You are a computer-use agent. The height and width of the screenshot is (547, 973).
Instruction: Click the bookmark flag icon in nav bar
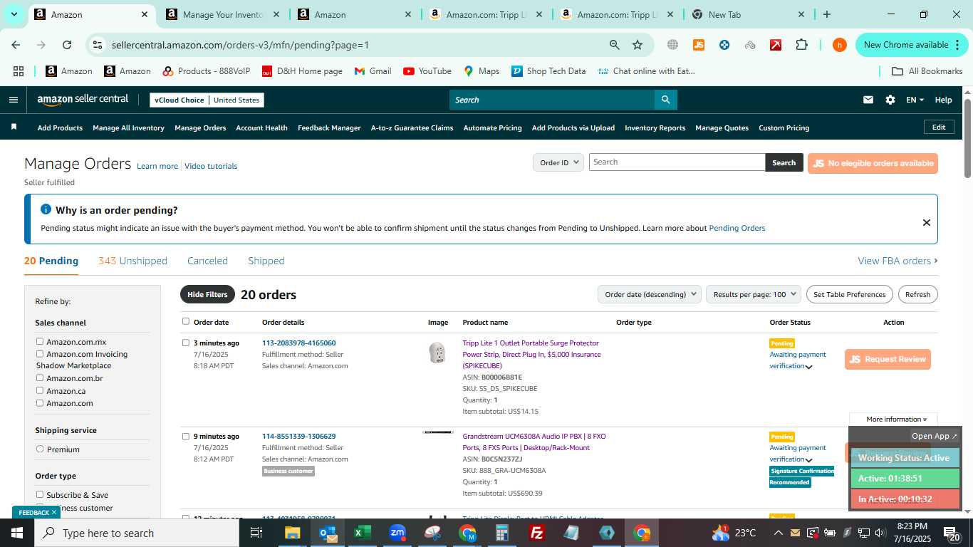(x=14, y=127)
